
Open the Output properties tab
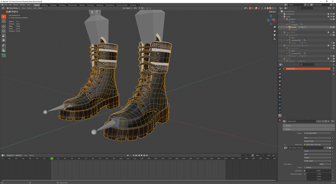pos(279,77)
